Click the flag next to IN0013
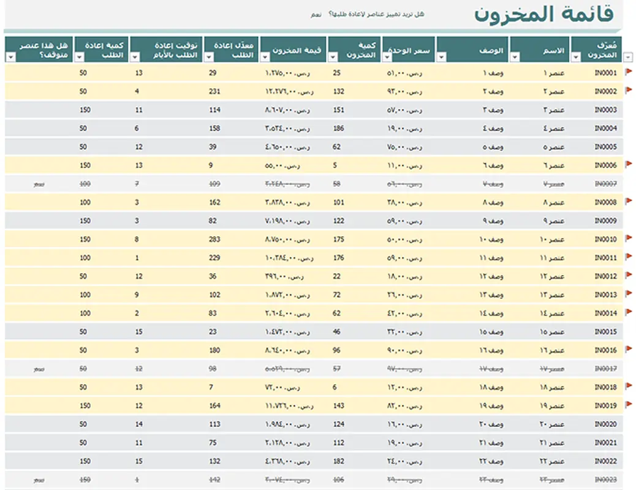This screenshot has width=636, height=490. point(628,293)
